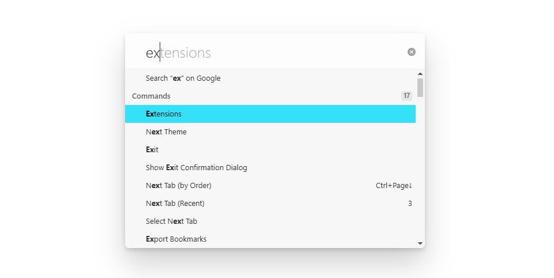Click the '3' shortcut indicator
Screen dimensions: 554x278
click(x=410, y=204)
